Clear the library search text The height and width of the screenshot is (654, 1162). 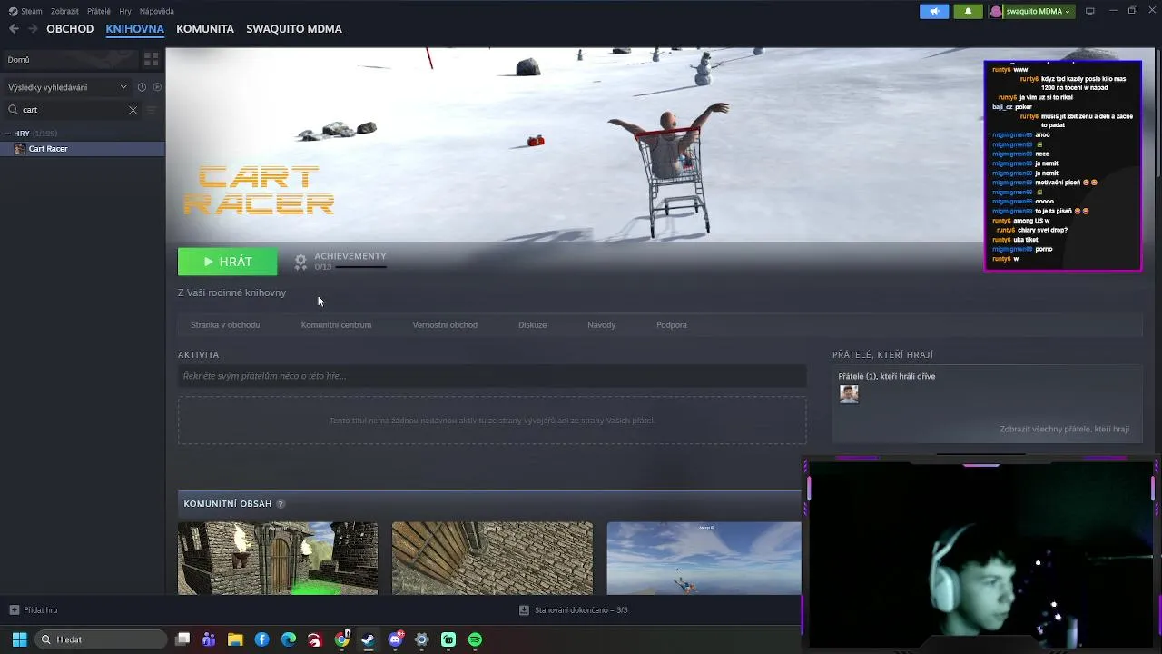point(133,110)
